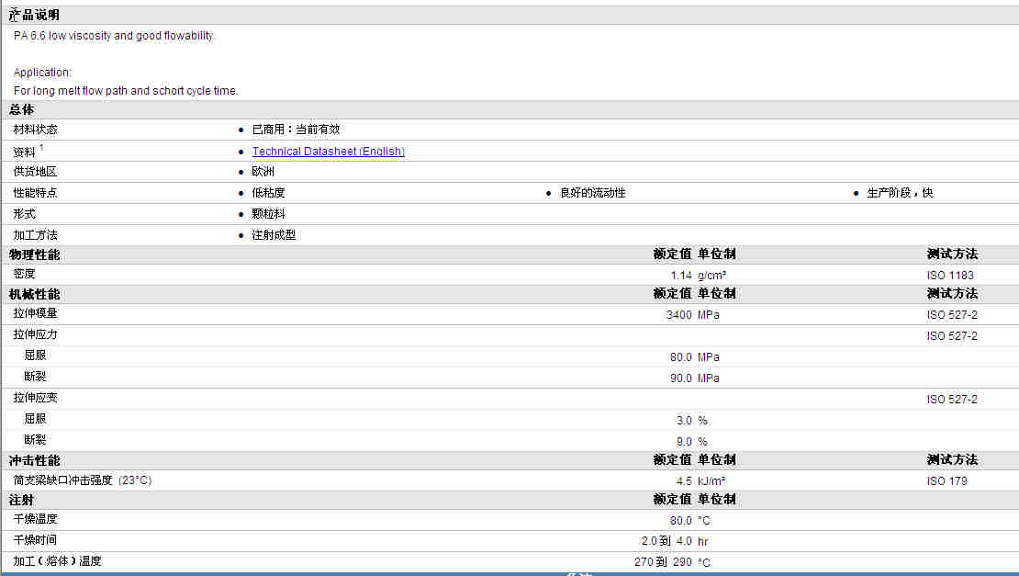The height and width of the screenshot is (576, 1019).
Task: Select the 产品说明 section header
Action: tap(35, 15)
